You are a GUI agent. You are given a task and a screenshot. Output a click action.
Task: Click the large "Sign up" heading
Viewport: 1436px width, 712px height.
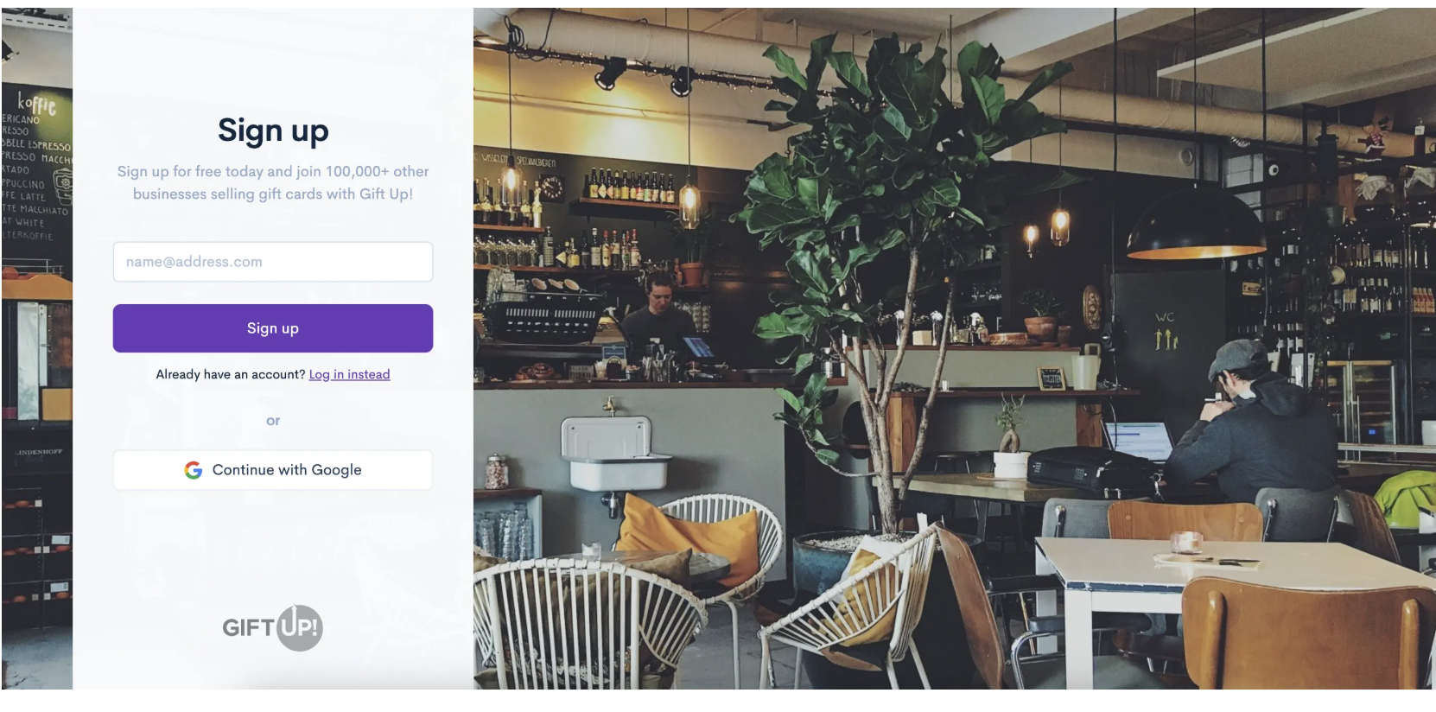coord(273,130)
